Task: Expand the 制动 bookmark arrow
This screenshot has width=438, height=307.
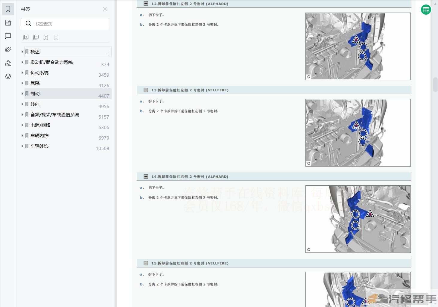Action: (22, 94)
